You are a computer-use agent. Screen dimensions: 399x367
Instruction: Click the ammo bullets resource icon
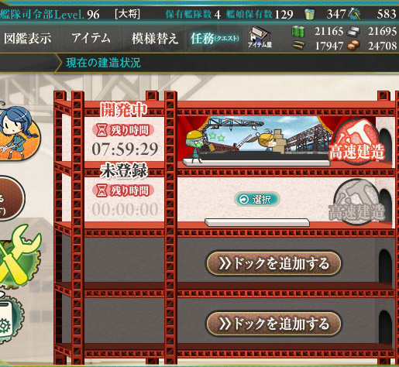pyautogui.click(x=298, y=46)
